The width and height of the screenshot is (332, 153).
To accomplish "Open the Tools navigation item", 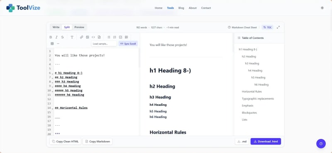I will 171,8.
